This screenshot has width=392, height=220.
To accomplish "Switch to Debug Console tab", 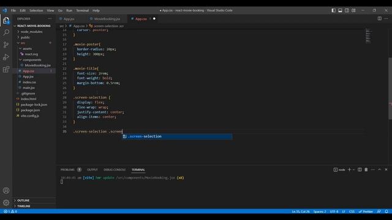I will coord(115,170).
